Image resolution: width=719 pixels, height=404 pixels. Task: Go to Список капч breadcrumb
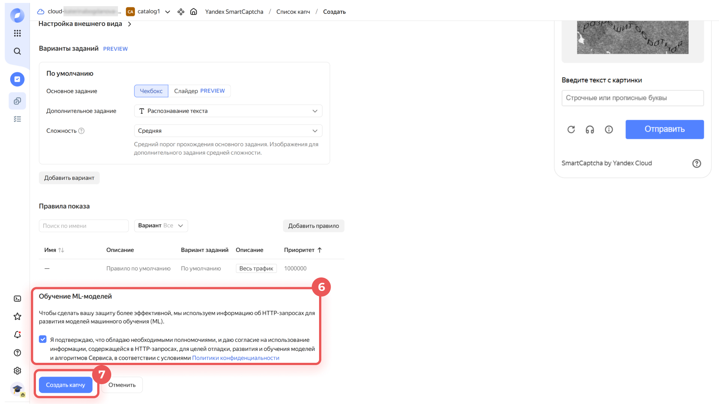pos(293,12)
